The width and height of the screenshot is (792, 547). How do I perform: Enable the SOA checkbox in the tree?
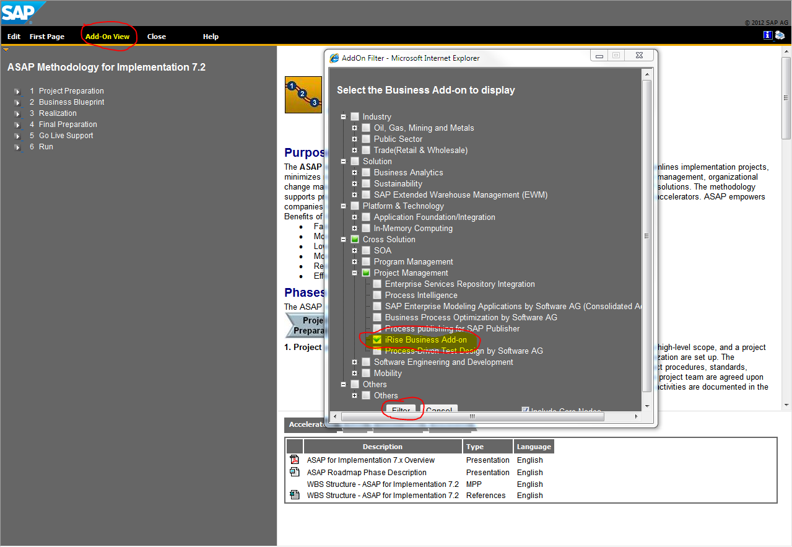[365, 250]
